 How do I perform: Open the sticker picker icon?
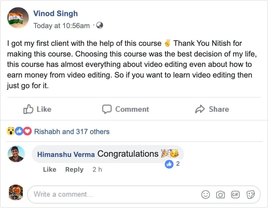(250, 194)
